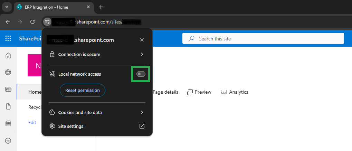Viewport: 352px width, 151px height.
Task: Click the Preview command
Action: coord(199,92)
